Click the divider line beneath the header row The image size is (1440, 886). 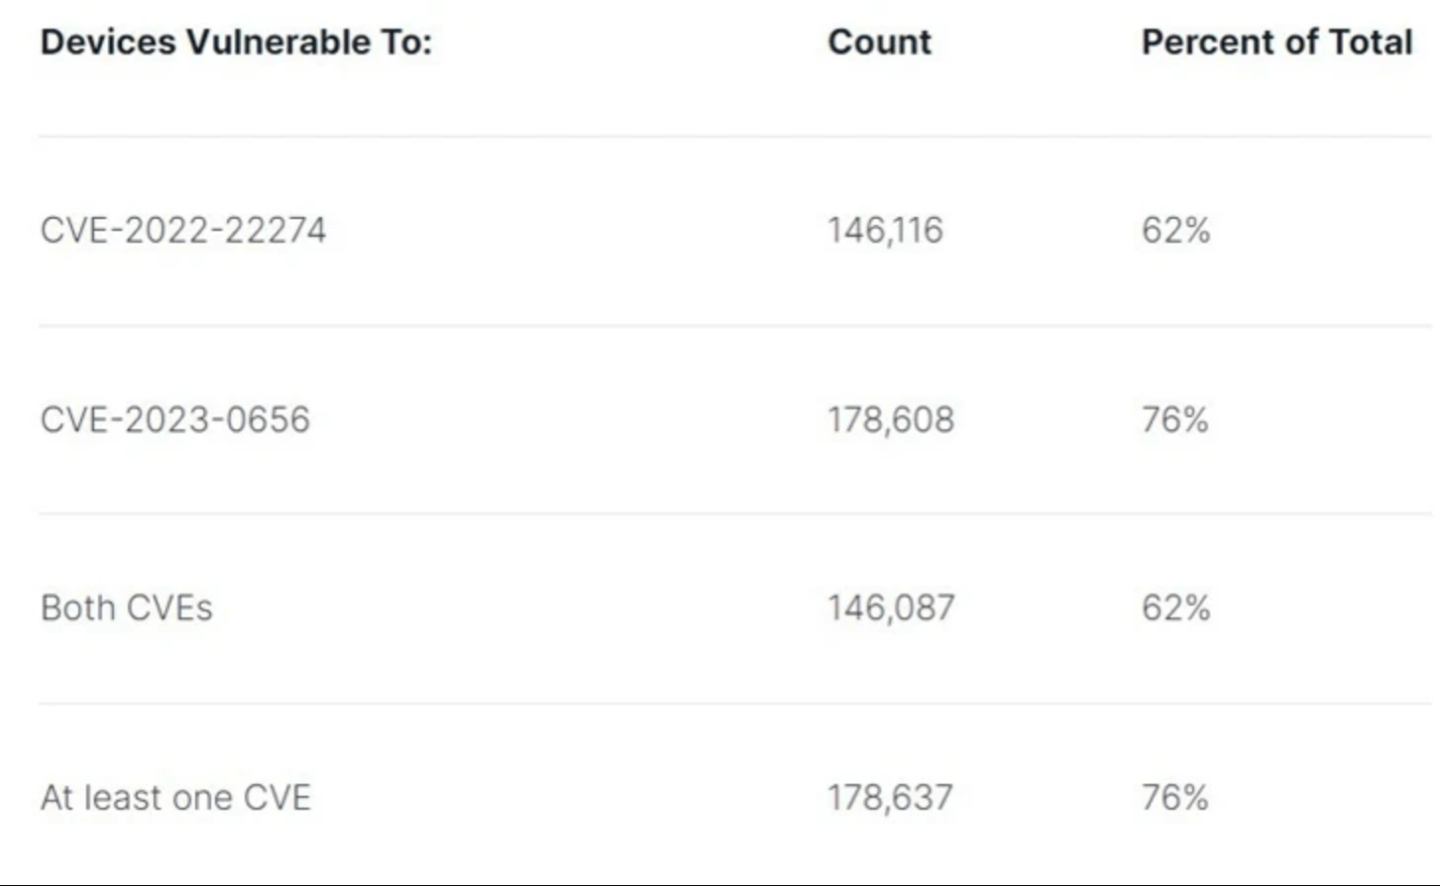(x=733, y=137)
